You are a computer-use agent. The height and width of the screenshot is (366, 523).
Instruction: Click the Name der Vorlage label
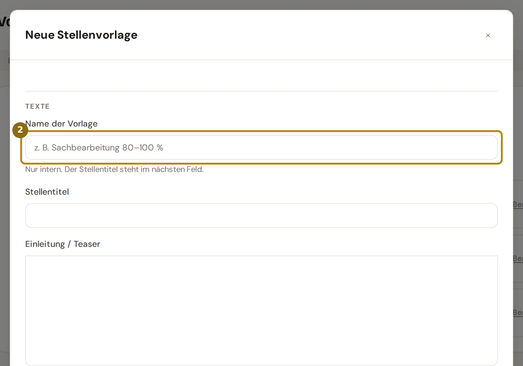61,124
